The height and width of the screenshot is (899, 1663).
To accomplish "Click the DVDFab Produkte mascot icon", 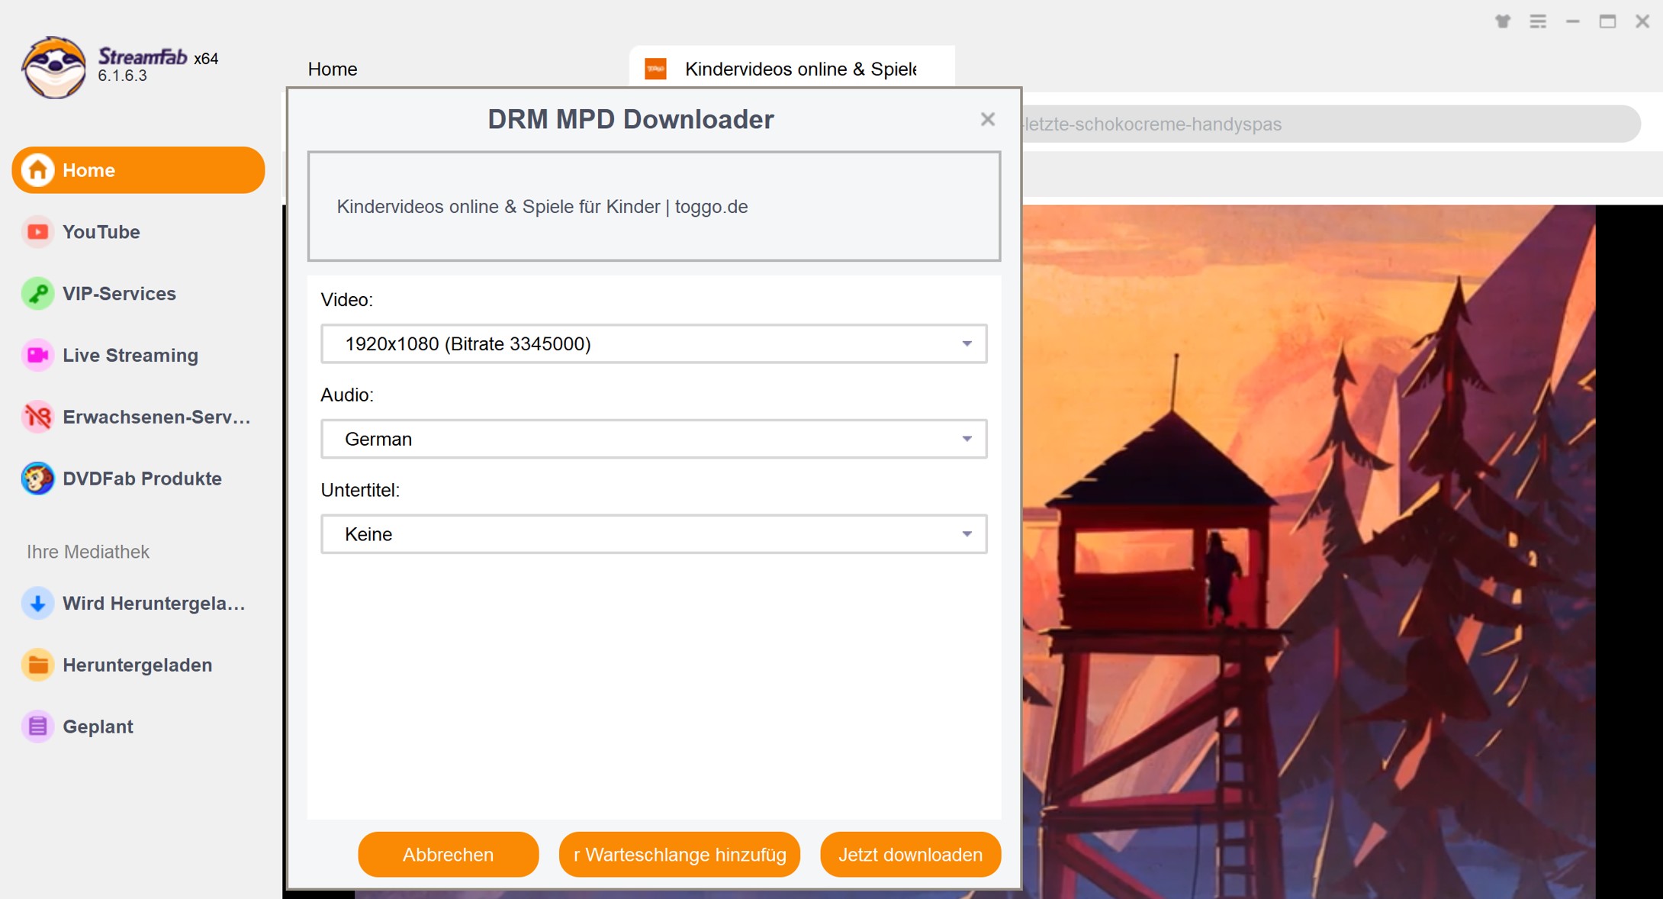I will tap(37, 479).
